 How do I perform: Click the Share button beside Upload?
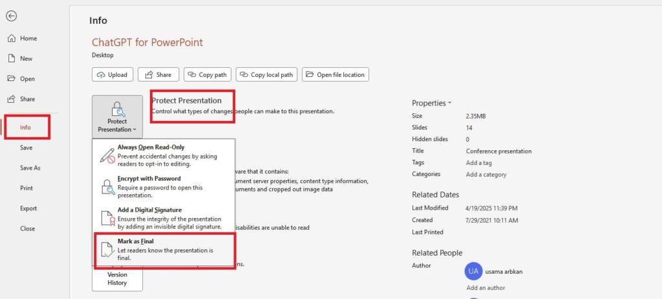[158, 75]
